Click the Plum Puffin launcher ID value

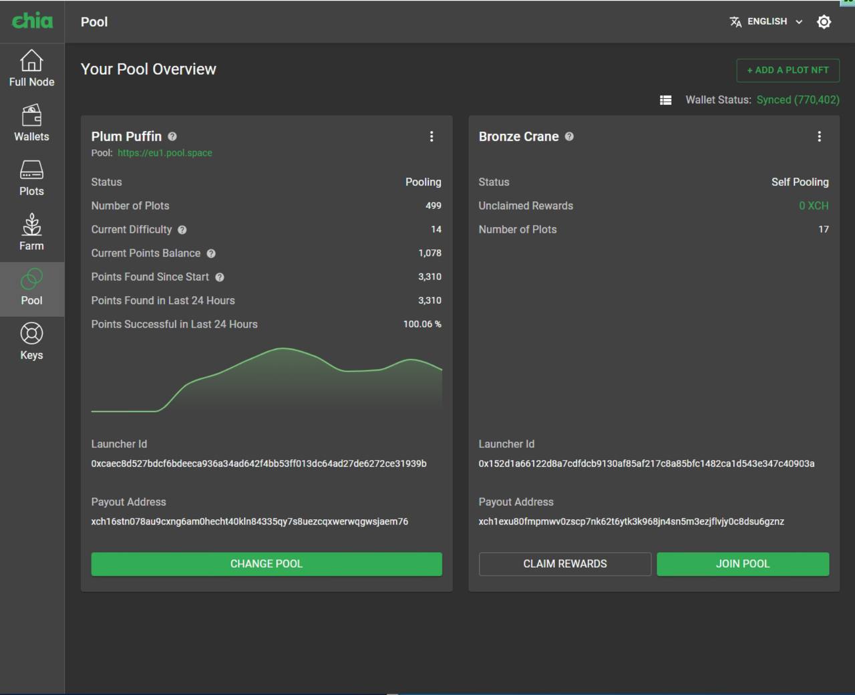click(x=259, y=463)
